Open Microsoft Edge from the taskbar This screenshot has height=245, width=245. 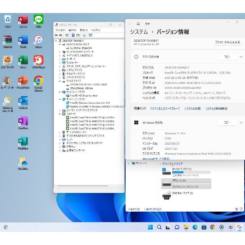click(195, 227)
